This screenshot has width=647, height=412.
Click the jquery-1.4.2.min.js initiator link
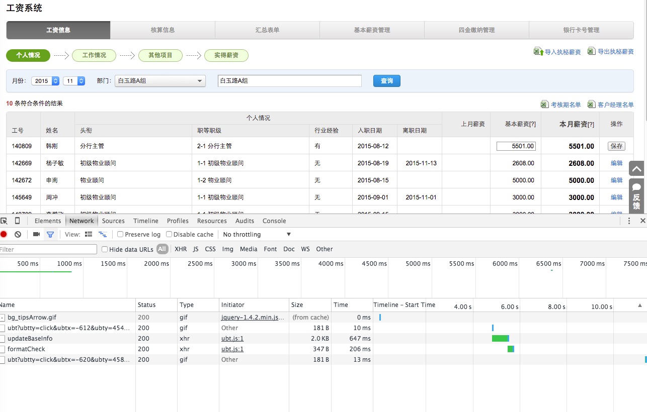pos(253,318)
